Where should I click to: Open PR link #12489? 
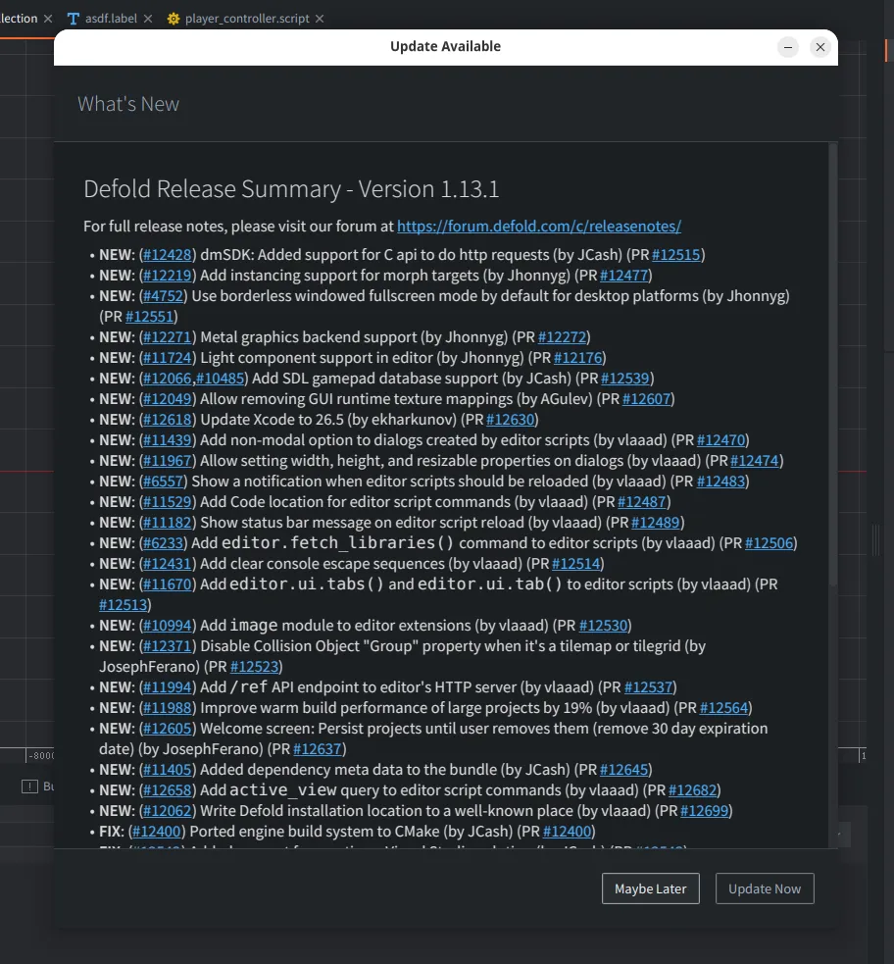655,523
